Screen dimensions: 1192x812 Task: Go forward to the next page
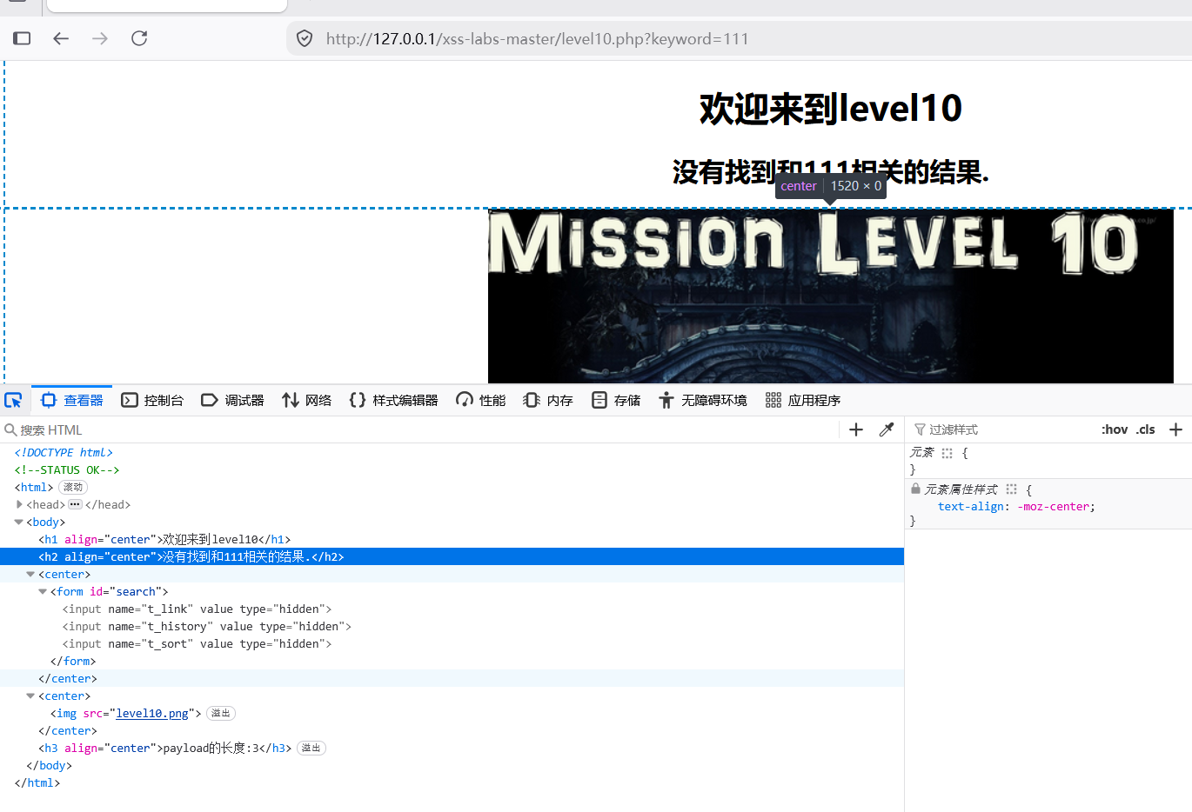click(x=100, y=38)
